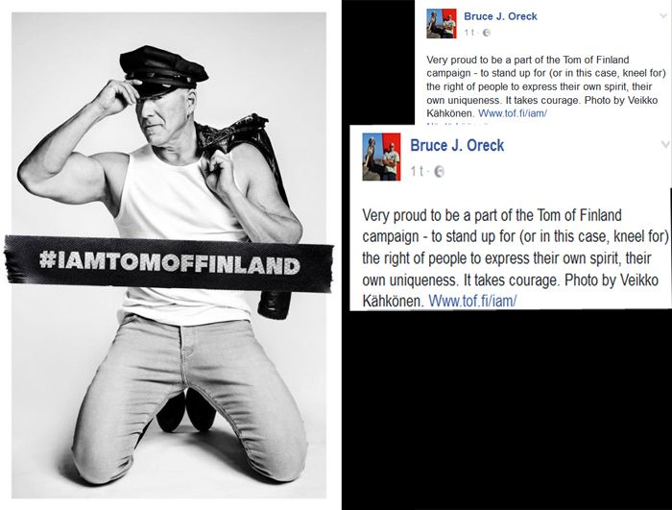Click the small Bruce J. Oreck profile picture

click(441, 24)
